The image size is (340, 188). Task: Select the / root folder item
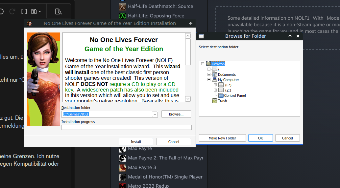click(219, 69)
